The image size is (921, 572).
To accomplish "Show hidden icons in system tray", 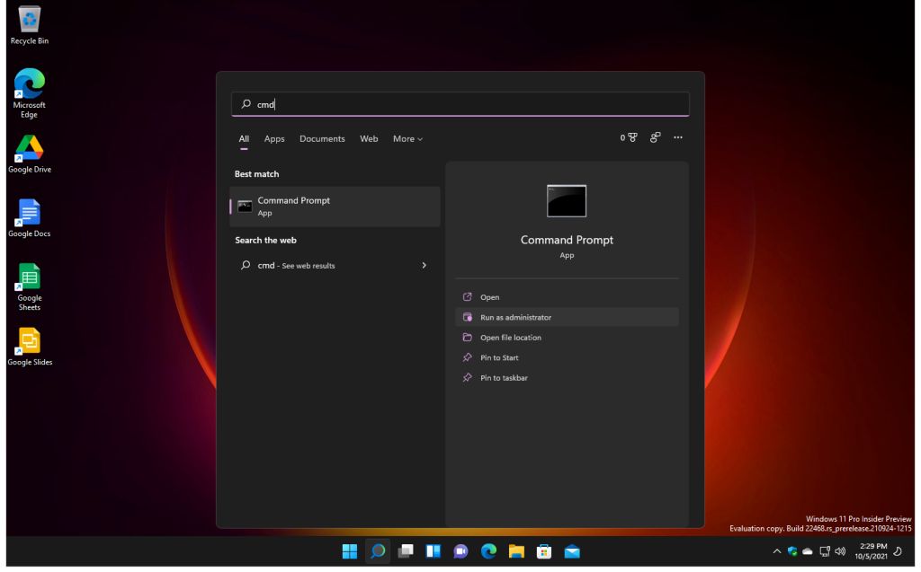I will pyautogui.click(x=774, y=552).
